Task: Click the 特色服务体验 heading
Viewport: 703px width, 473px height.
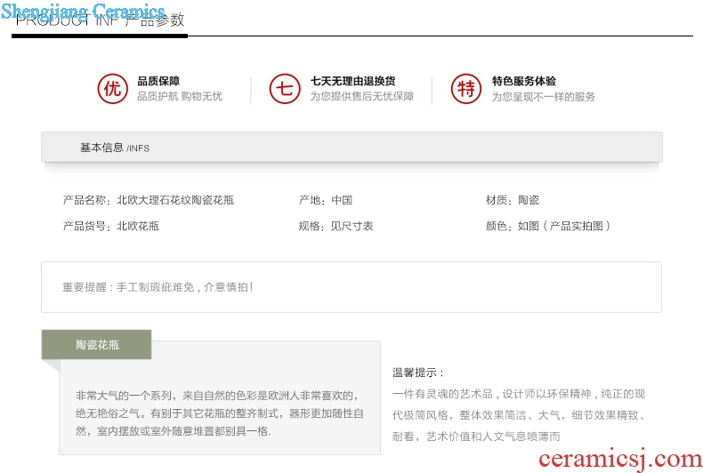Action: [524, 81]
